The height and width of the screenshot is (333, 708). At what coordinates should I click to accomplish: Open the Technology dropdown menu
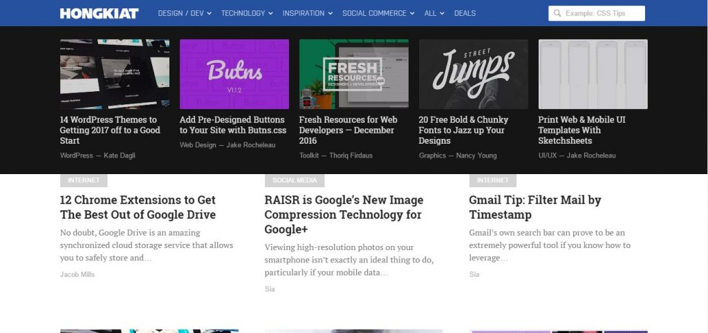pyautogui.click(x=247, y=13)
